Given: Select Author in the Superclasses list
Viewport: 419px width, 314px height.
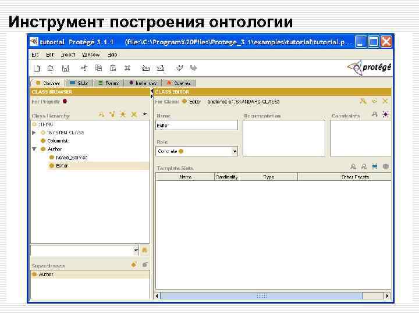Looking at the screenshot, I should 90,274.
